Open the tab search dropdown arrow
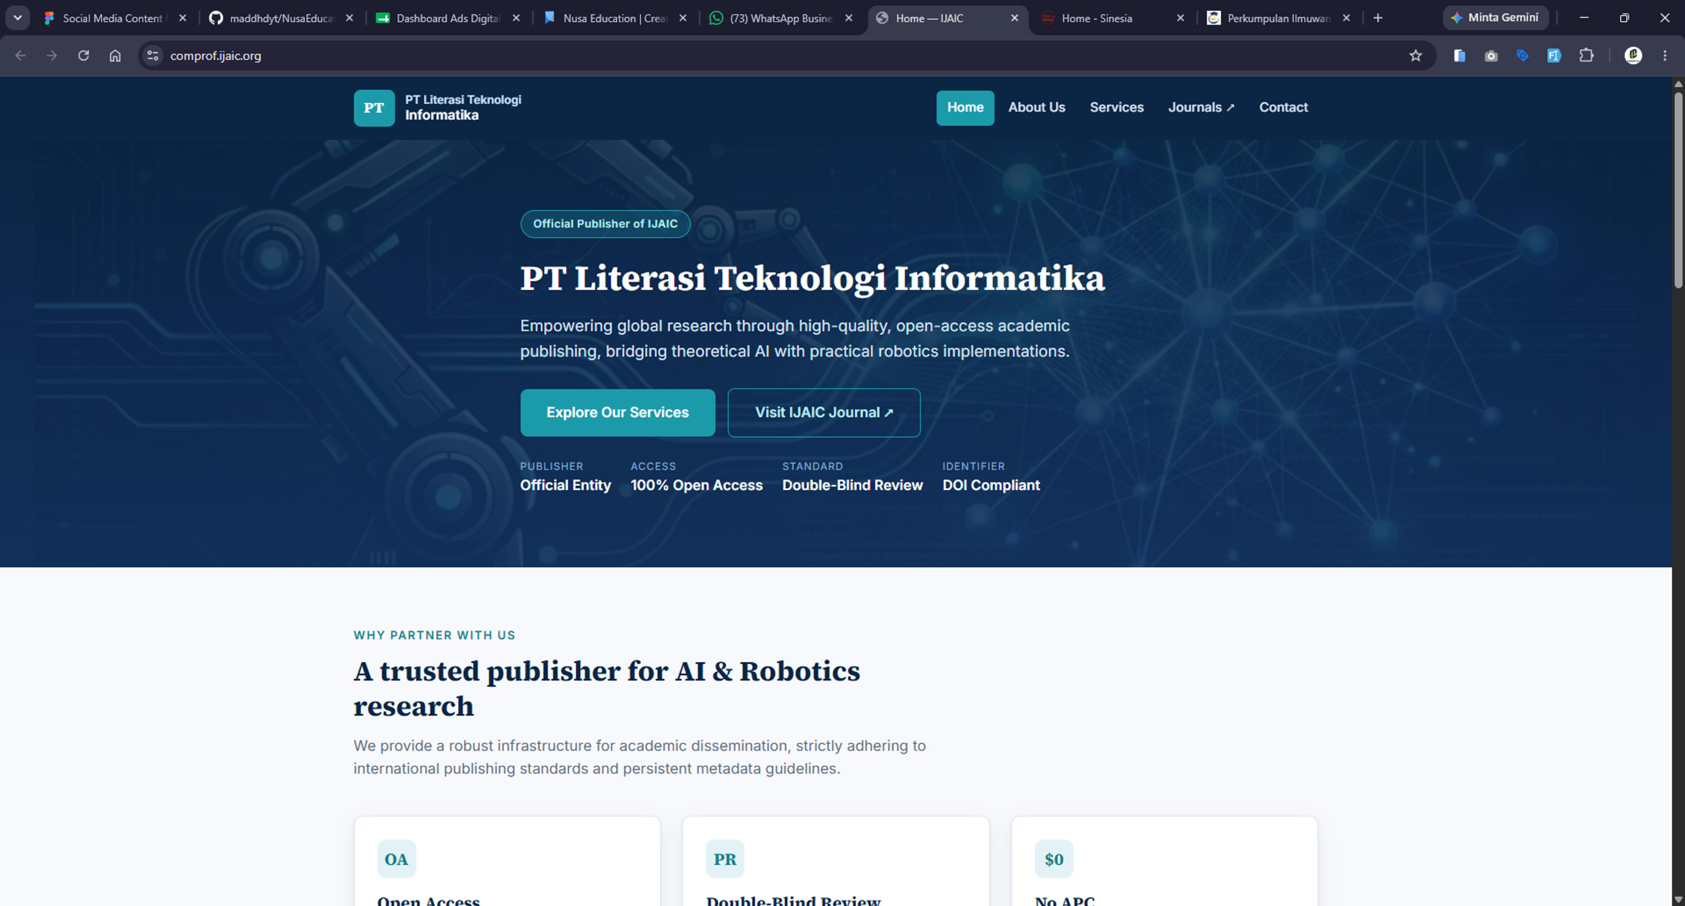 click(18, 18)
